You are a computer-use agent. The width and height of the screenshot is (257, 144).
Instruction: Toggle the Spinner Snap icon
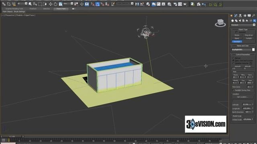107,4
